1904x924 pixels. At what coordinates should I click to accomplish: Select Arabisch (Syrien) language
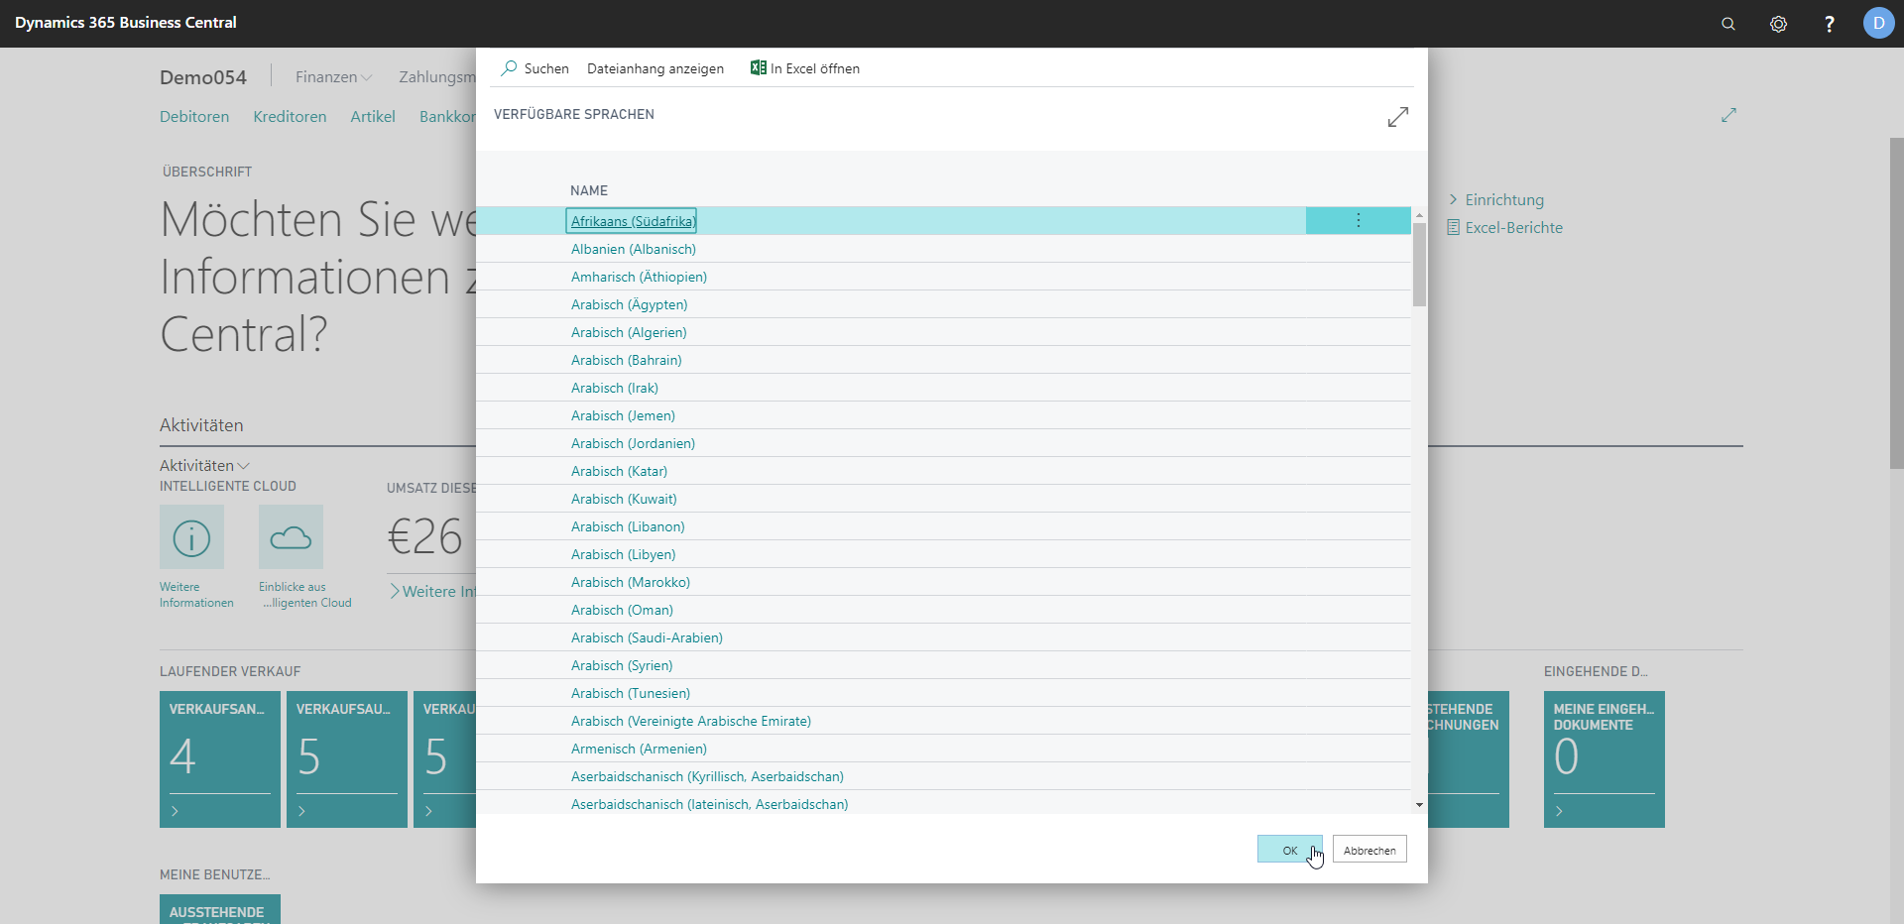pyautogui.click(x=622, y=665)
